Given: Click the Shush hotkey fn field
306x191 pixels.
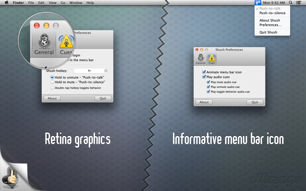Looking at the screenshot, I should (x=91, y=71).
